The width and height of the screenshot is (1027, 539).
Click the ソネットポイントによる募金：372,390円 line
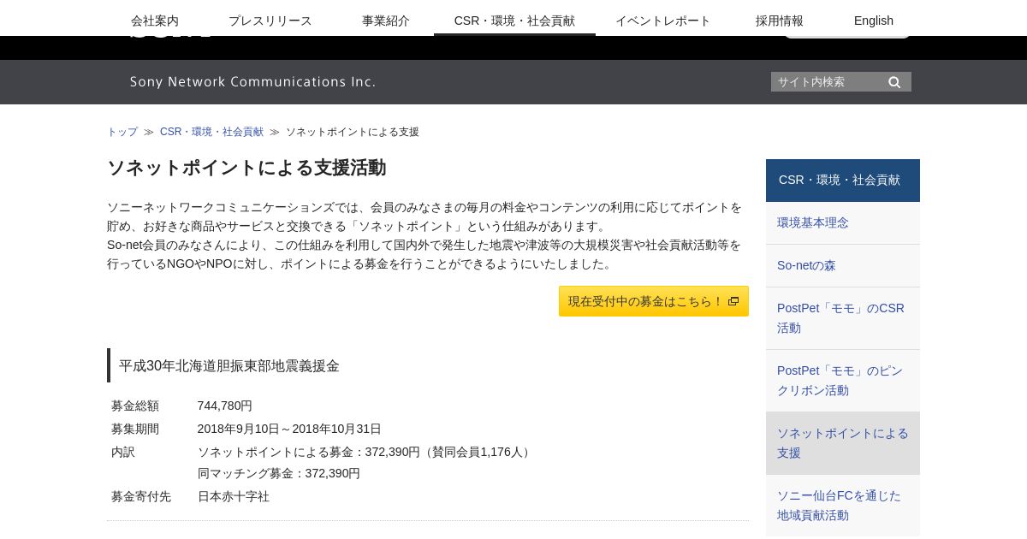(x=366, y=452)
